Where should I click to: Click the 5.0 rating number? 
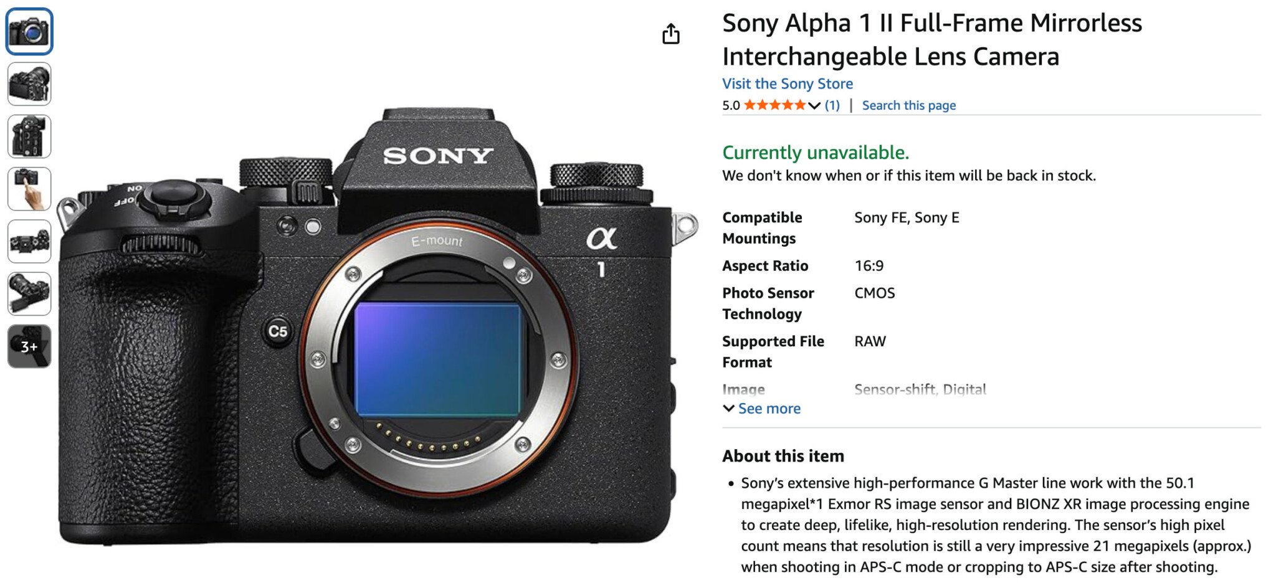pos(731,105)
